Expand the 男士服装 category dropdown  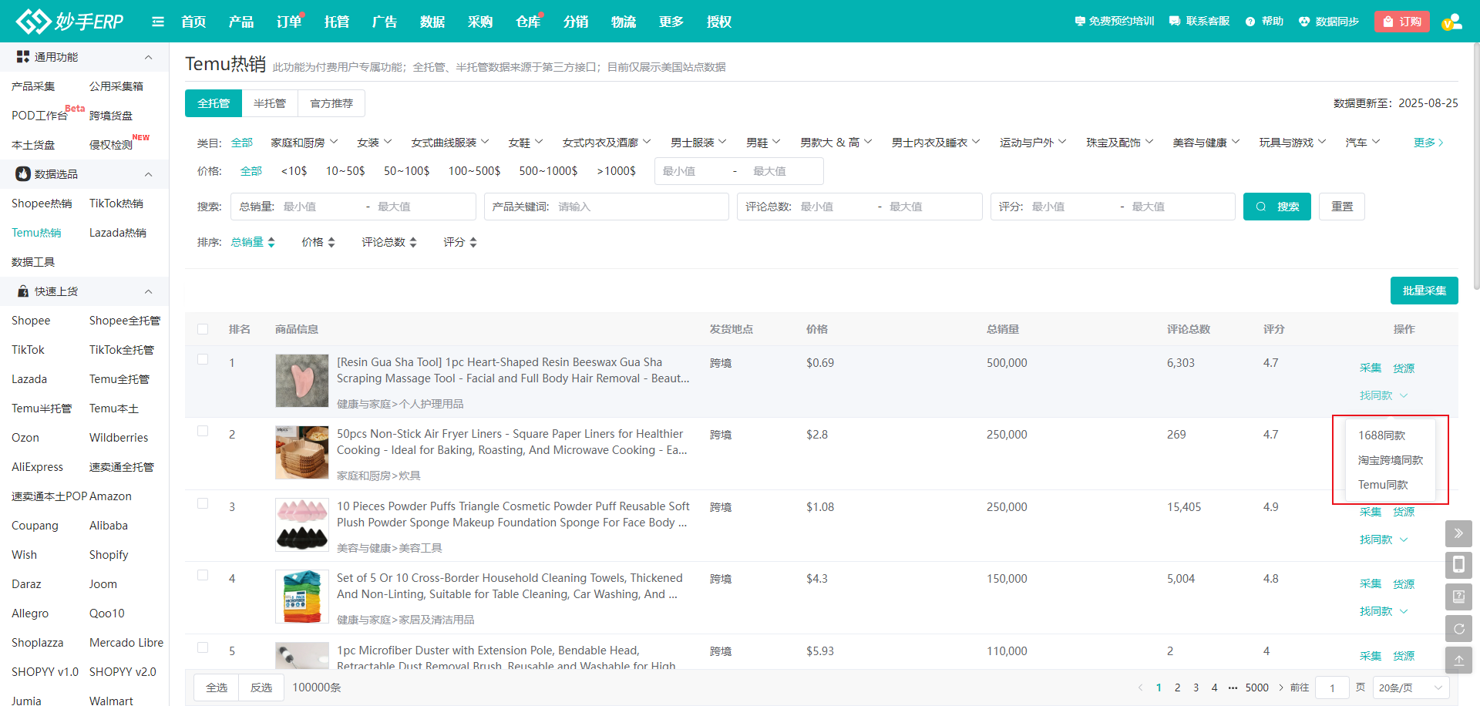point(698,143)
